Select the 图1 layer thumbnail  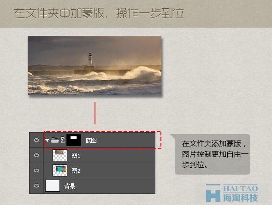pyautogui.click(x=60, y=155)
